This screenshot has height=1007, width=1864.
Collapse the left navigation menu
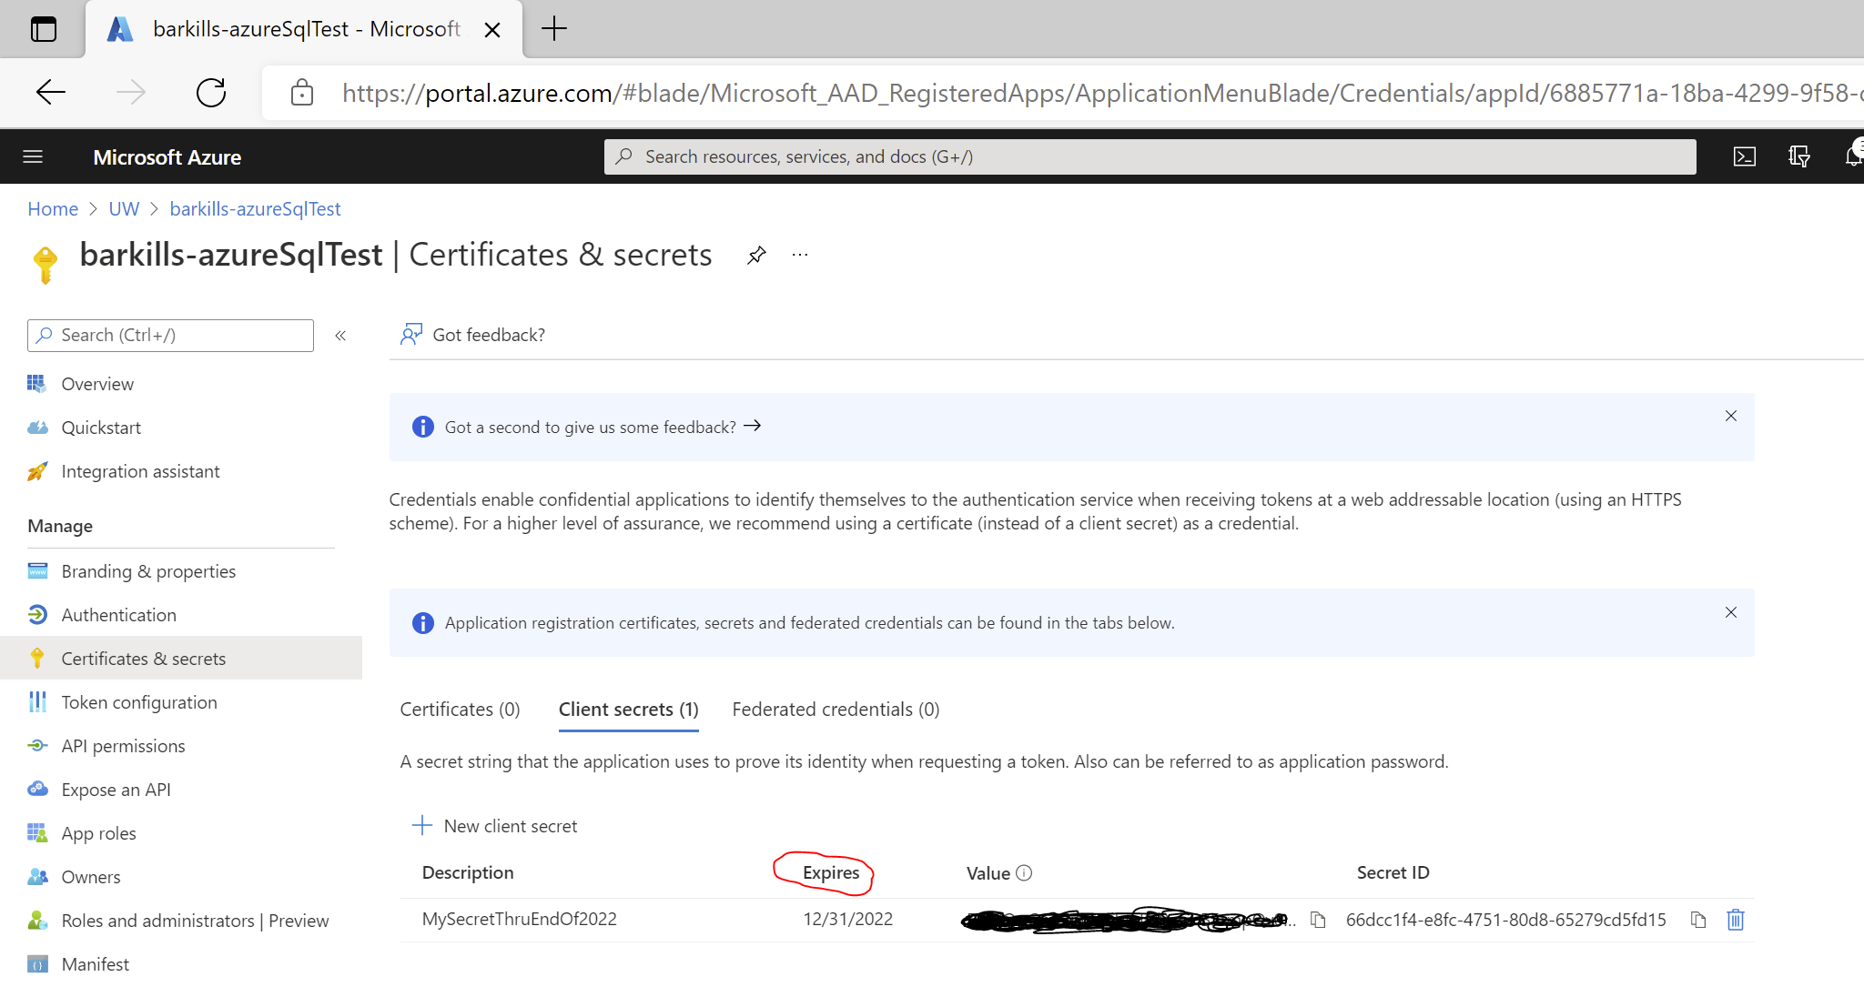click(340, 336)
